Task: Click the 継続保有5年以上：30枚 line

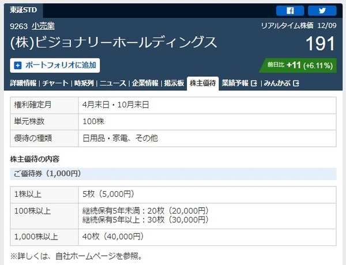Action: [x=145, y=220]
